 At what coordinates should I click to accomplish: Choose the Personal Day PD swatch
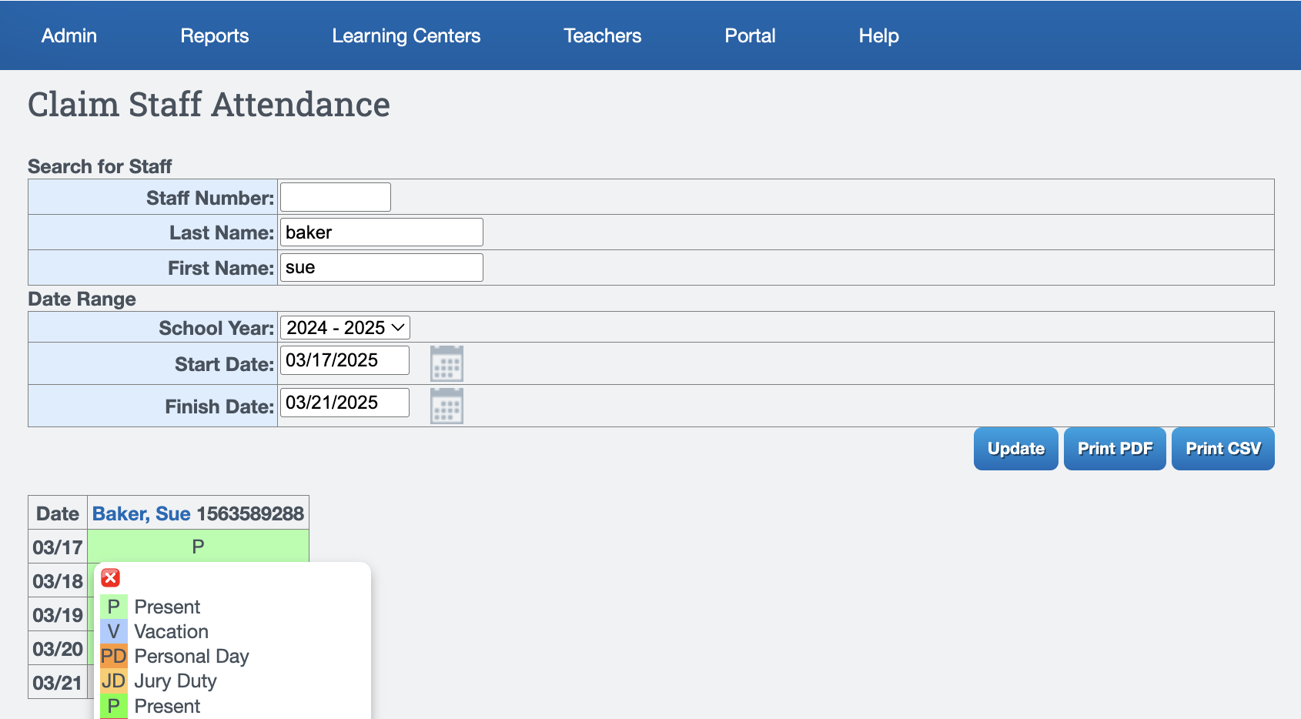(113, 656)
